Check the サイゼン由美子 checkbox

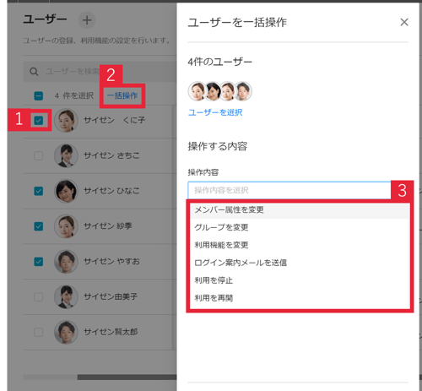tap(39, 297)
